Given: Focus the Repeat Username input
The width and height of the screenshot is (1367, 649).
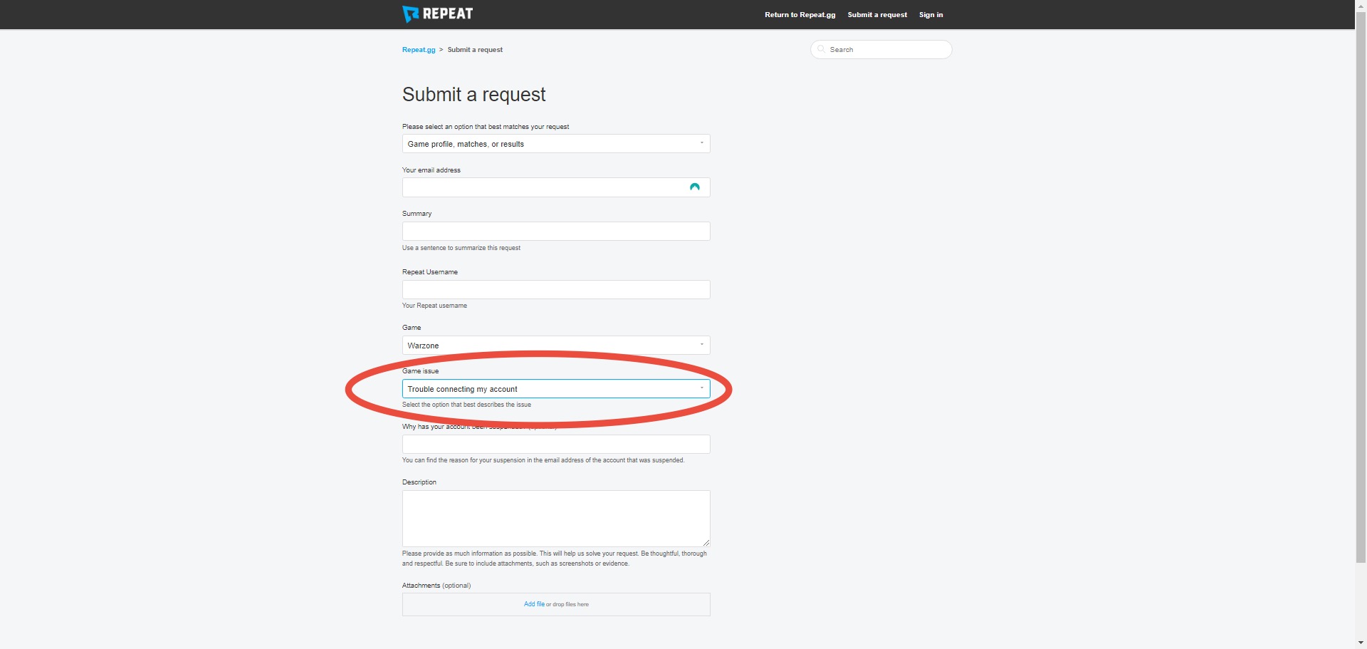Looking at the screenshot, I should [555, 290].
